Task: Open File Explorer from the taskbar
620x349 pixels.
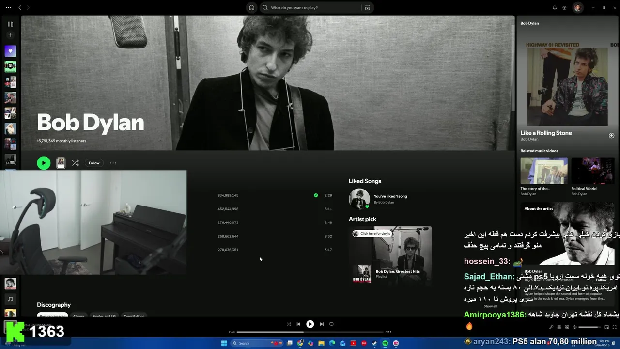Action: pyautogui.click(x=321, y=343)
